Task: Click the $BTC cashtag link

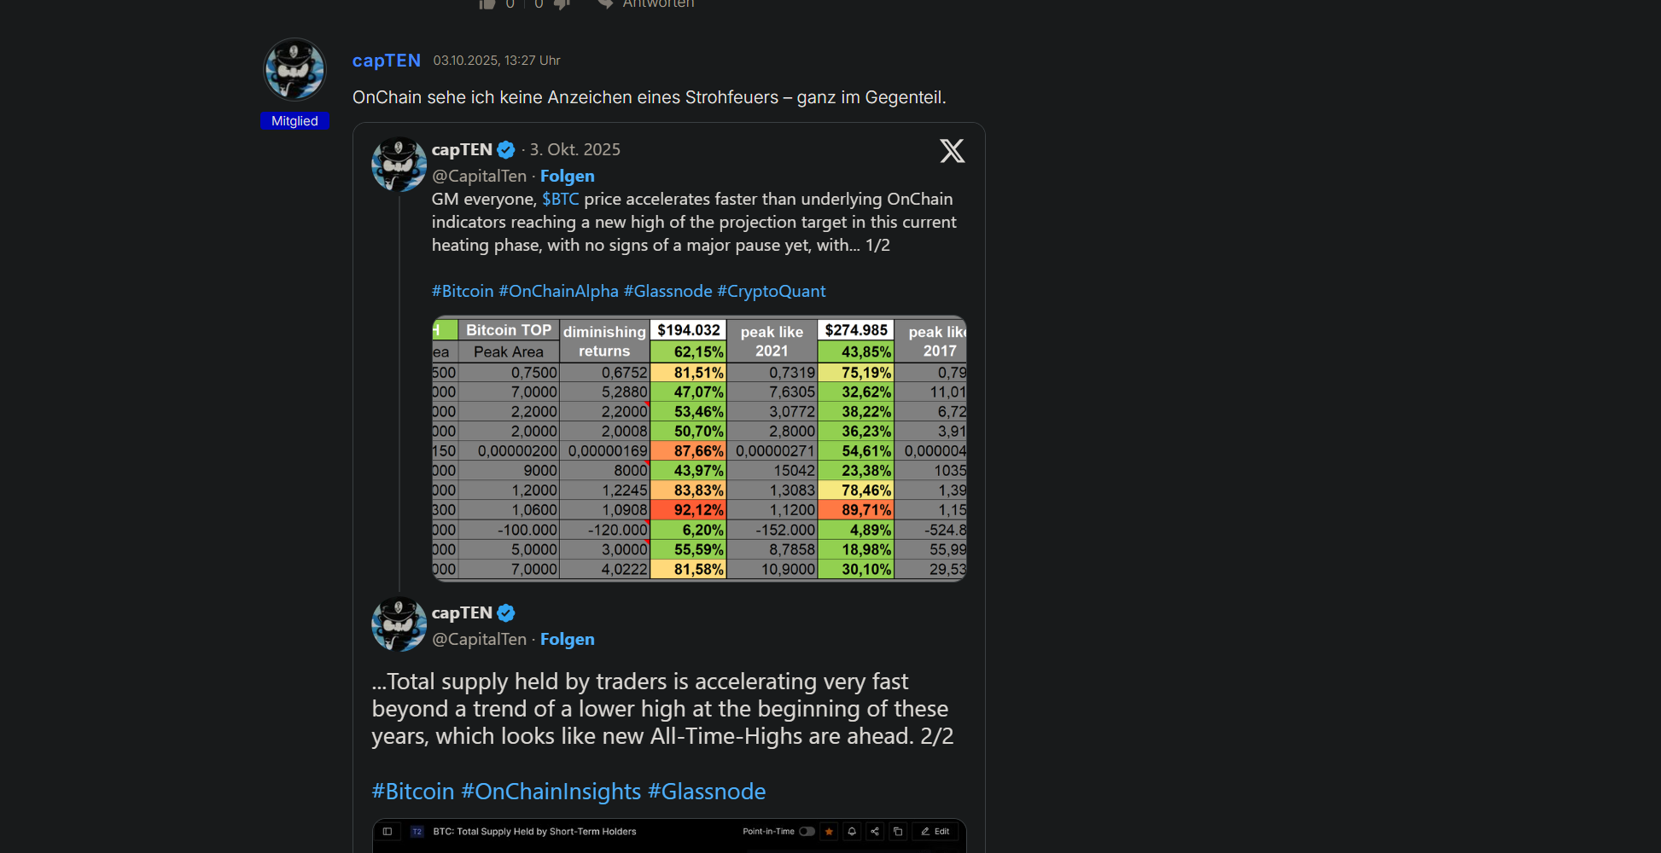Action: click(x=560, y=199)
